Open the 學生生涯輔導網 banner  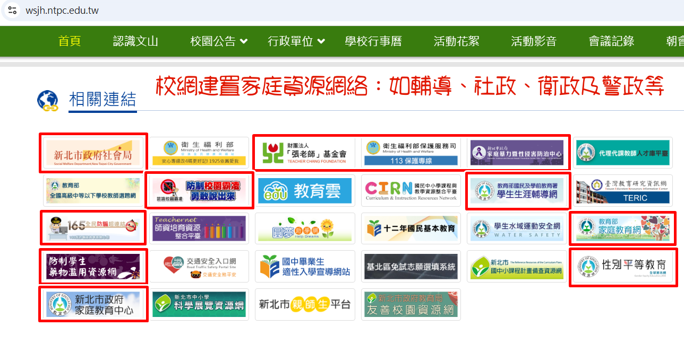tap(517, 190)
